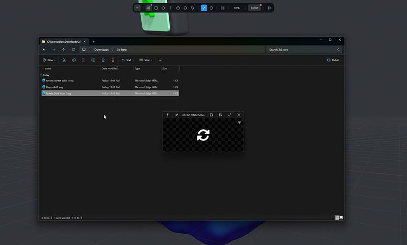Select the Rectangle shape tool
The image size is (407, 245).
[x=156, y=8]
